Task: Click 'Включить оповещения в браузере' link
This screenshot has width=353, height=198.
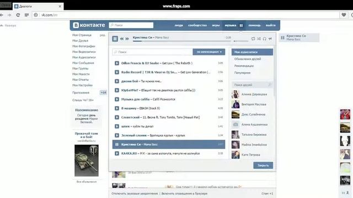Action: click(x=184, y=194)
